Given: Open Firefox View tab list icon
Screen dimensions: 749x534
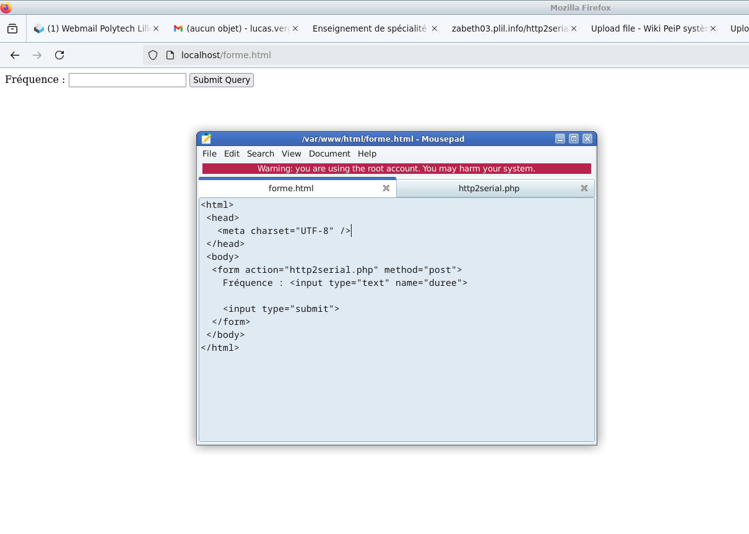Looking at the screenshot, I should [x=12, y=28].
